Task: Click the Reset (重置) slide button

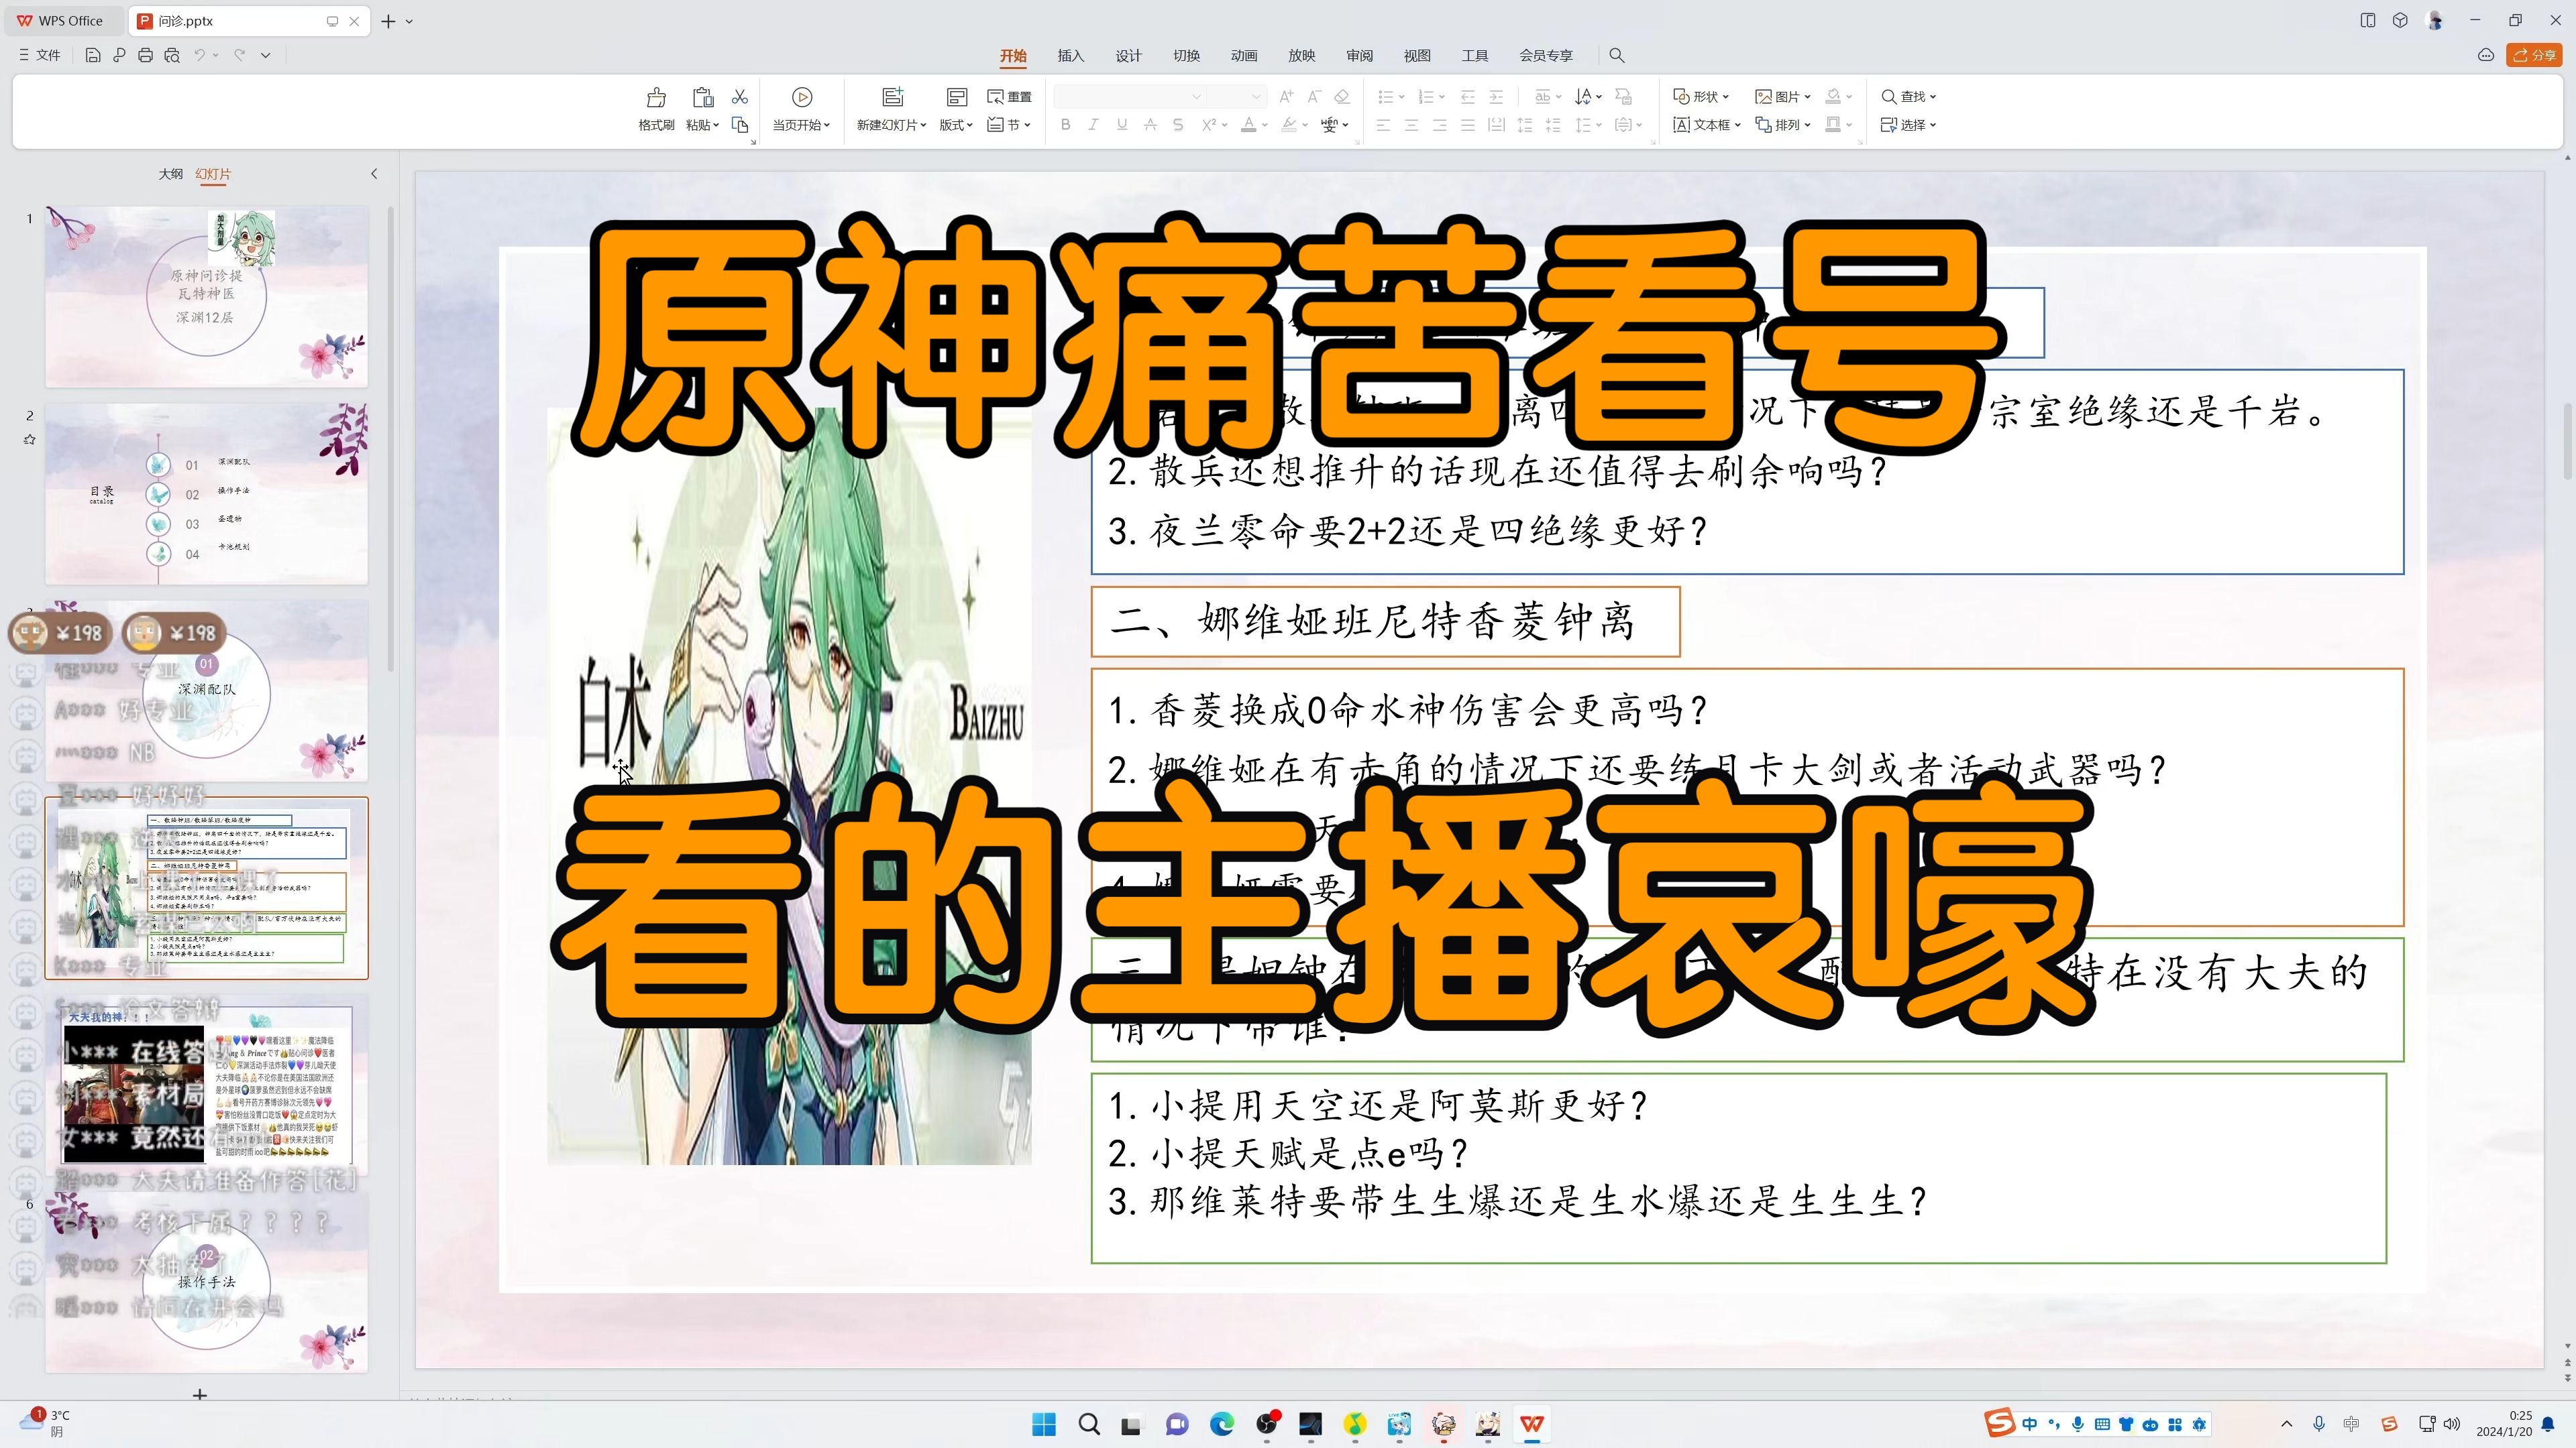Action: point(1009,97)
